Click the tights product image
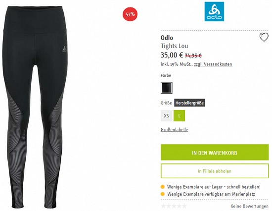The image size is (272, 211). [35, 106]
